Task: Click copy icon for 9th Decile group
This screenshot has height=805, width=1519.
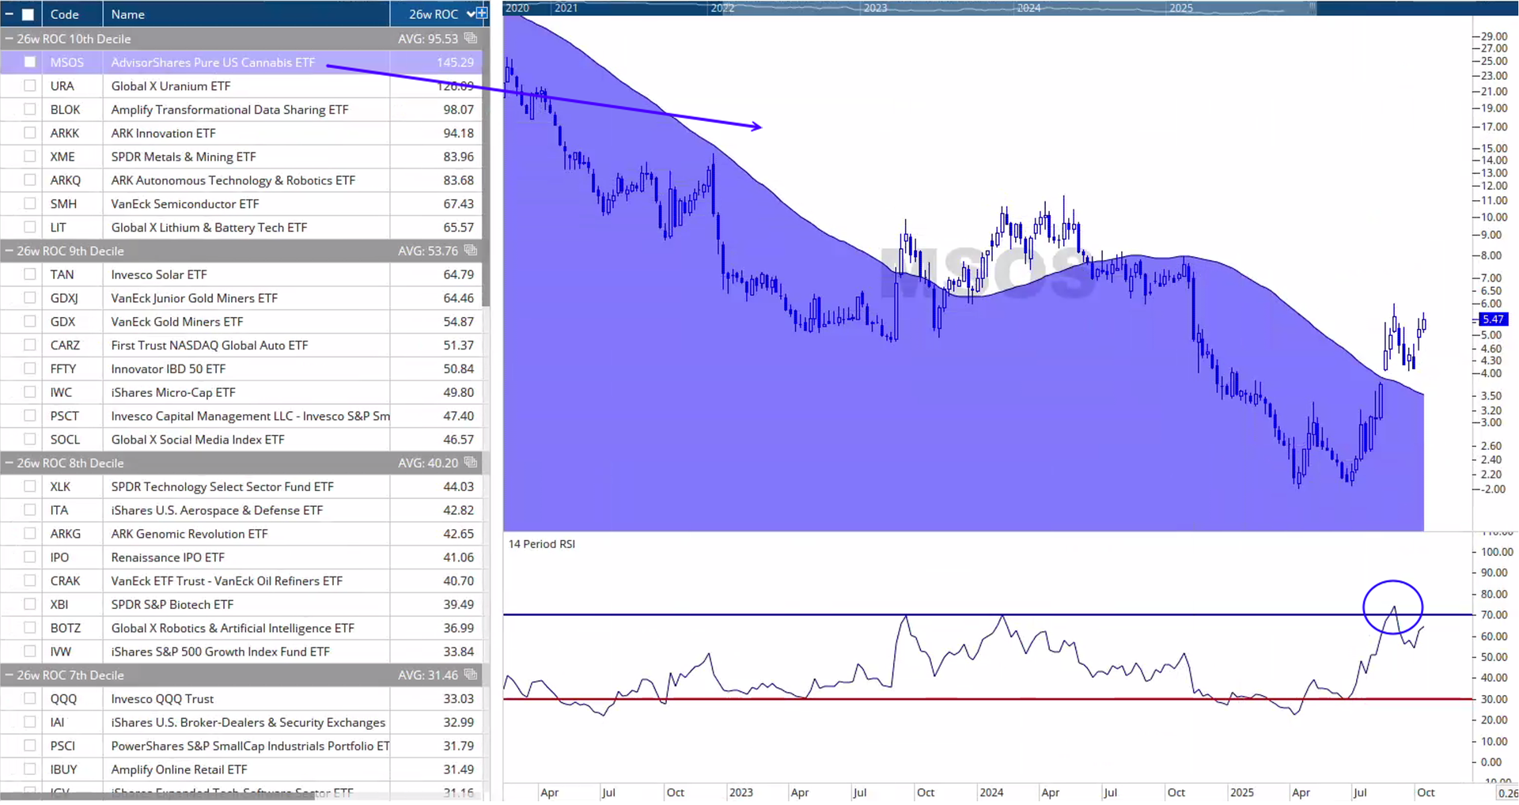Action: (x=471, y=251)
